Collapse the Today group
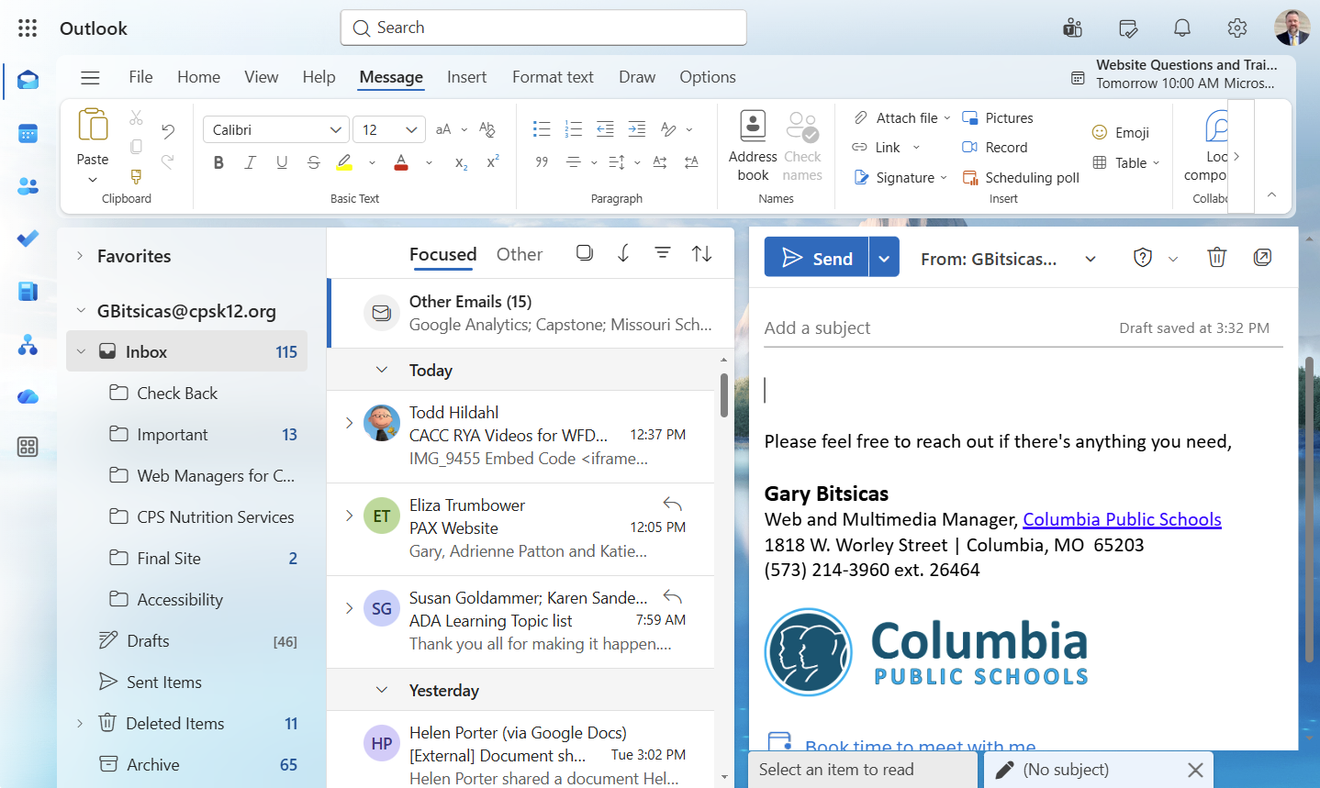Viewport: 1320px width, 788px height. 382,370
